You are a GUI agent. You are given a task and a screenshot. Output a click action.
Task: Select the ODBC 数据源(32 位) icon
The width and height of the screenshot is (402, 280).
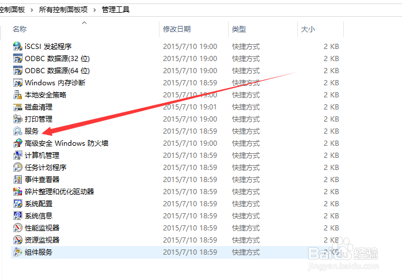coord(18,58)
